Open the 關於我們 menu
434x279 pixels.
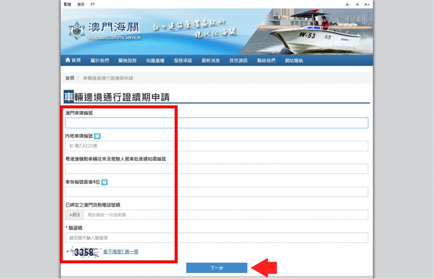click(x=100, y=61)
